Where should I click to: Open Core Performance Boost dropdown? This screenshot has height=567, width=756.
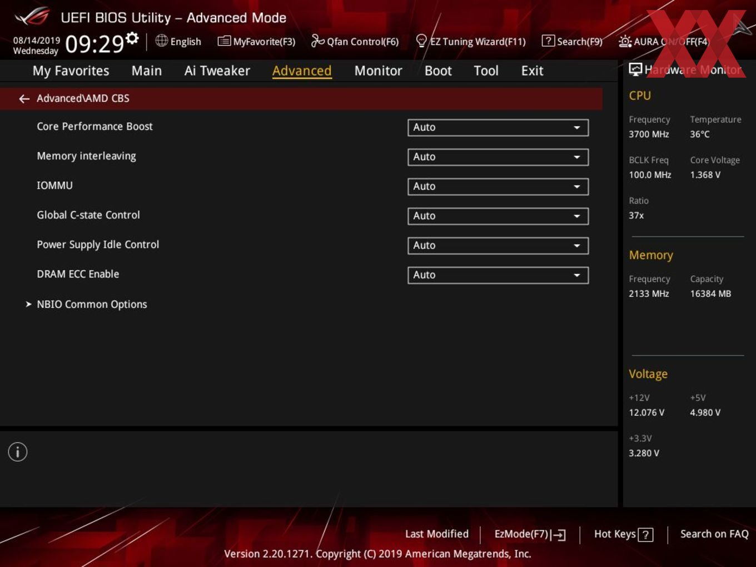[x=498, y=128]
